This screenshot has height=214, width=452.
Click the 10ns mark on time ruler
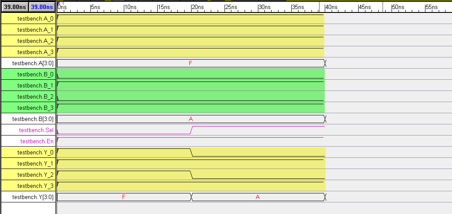[x=129, y=7]
